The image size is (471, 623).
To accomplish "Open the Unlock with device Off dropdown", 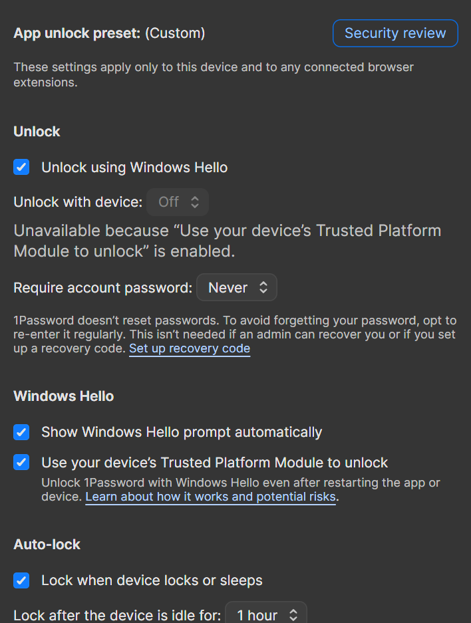I will 178,202.
